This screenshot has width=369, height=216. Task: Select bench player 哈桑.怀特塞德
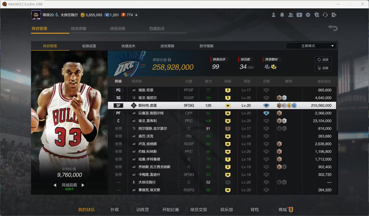[x=149, y=159]
